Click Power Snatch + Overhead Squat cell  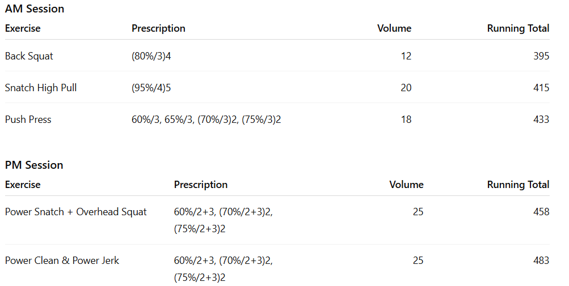pyautogui.click(x=76, y=212)
